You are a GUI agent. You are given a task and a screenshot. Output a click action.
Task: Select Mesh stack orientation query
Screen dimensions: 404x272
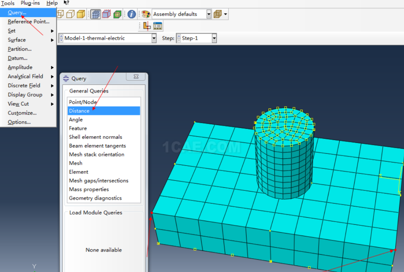coord(104,155)
